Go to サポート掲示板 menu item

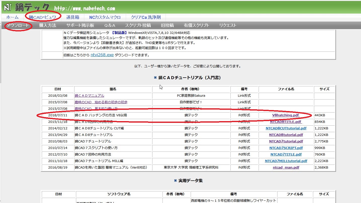[x=80, y=25]
